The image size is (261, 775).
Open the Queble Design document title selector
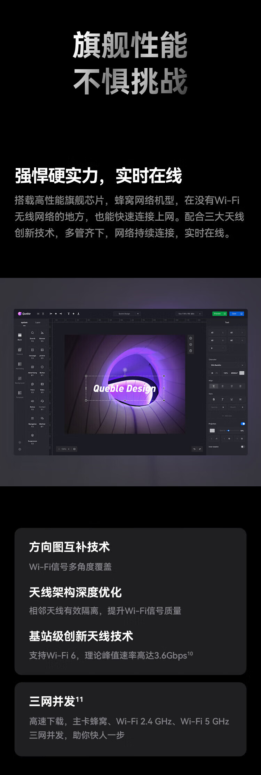pos(124,314)
